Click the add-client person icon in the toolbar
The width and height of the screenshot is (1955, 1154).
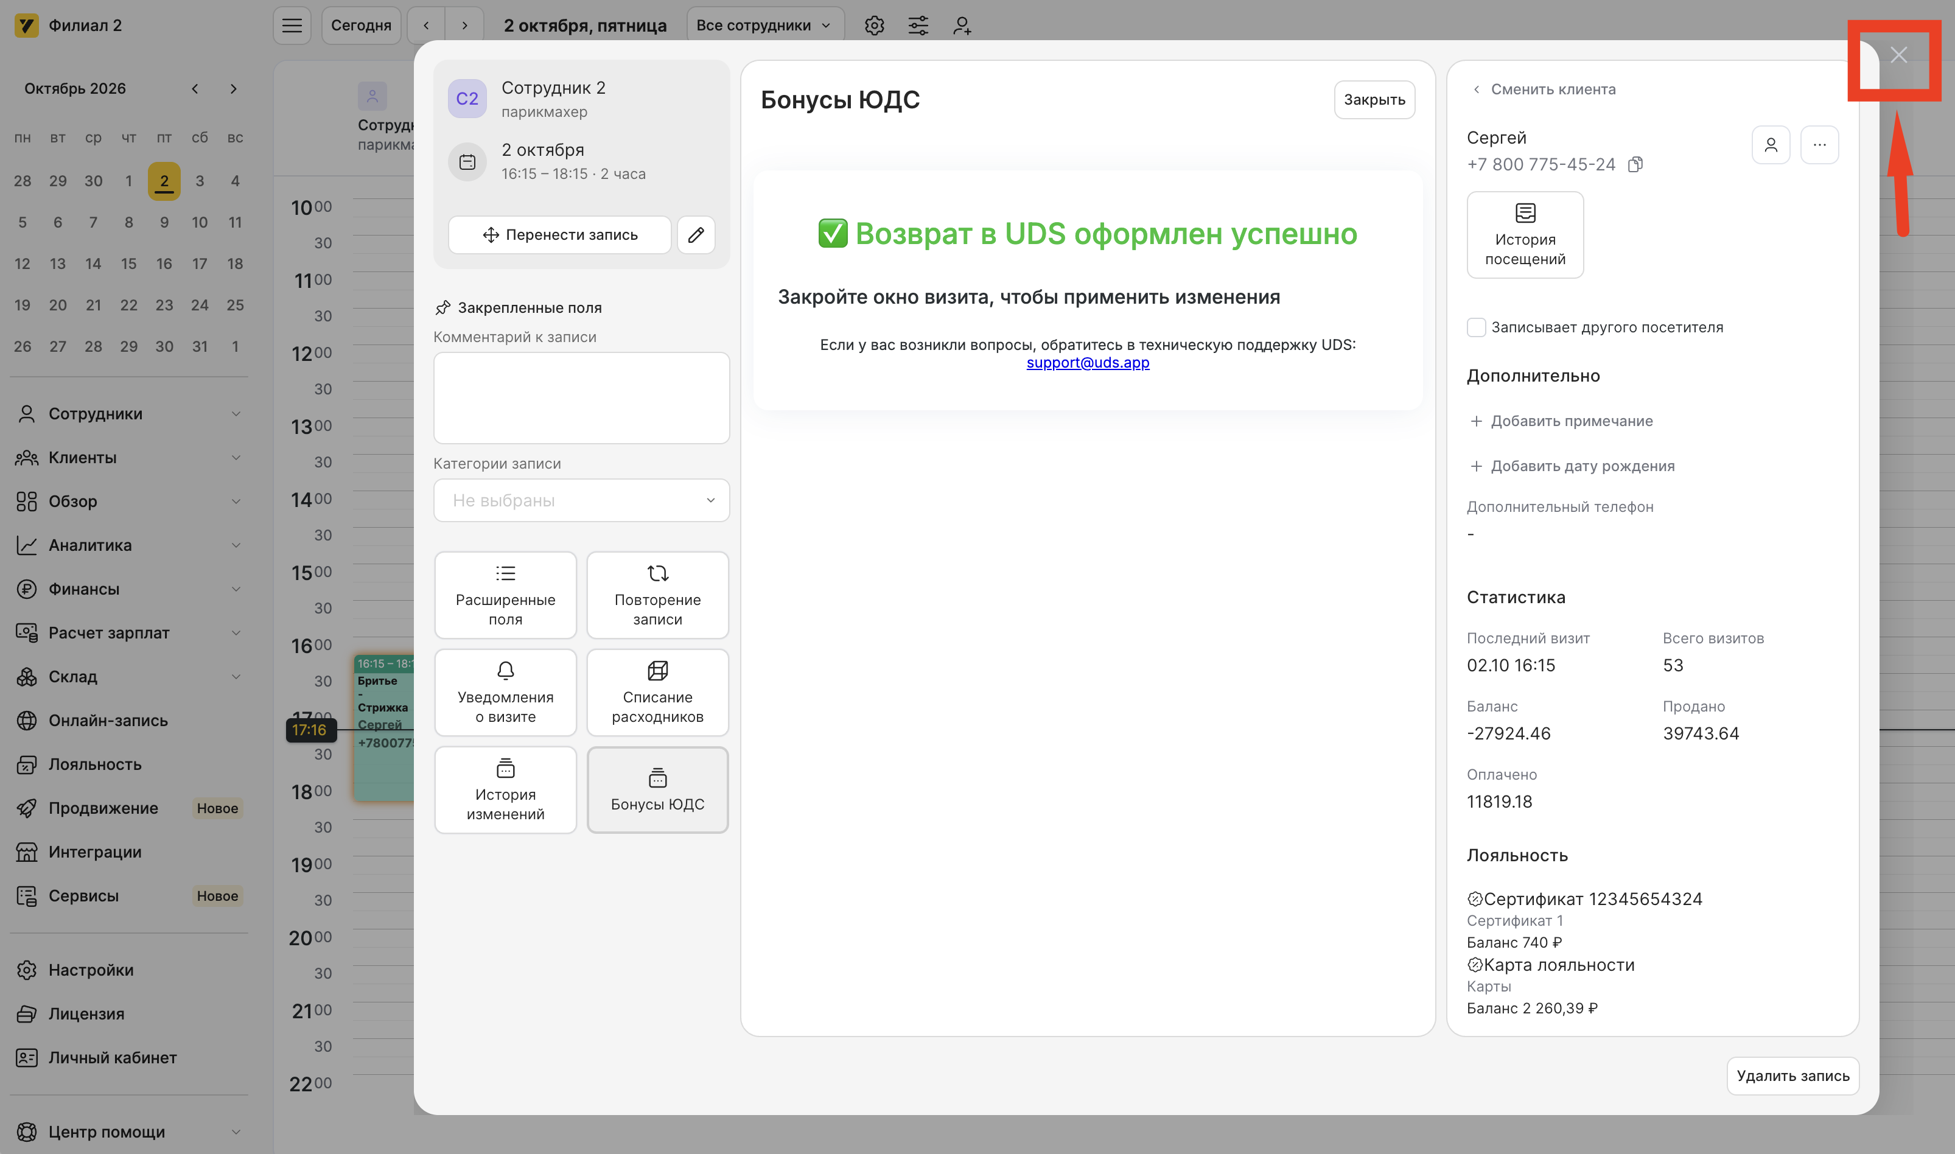[962, 26]
